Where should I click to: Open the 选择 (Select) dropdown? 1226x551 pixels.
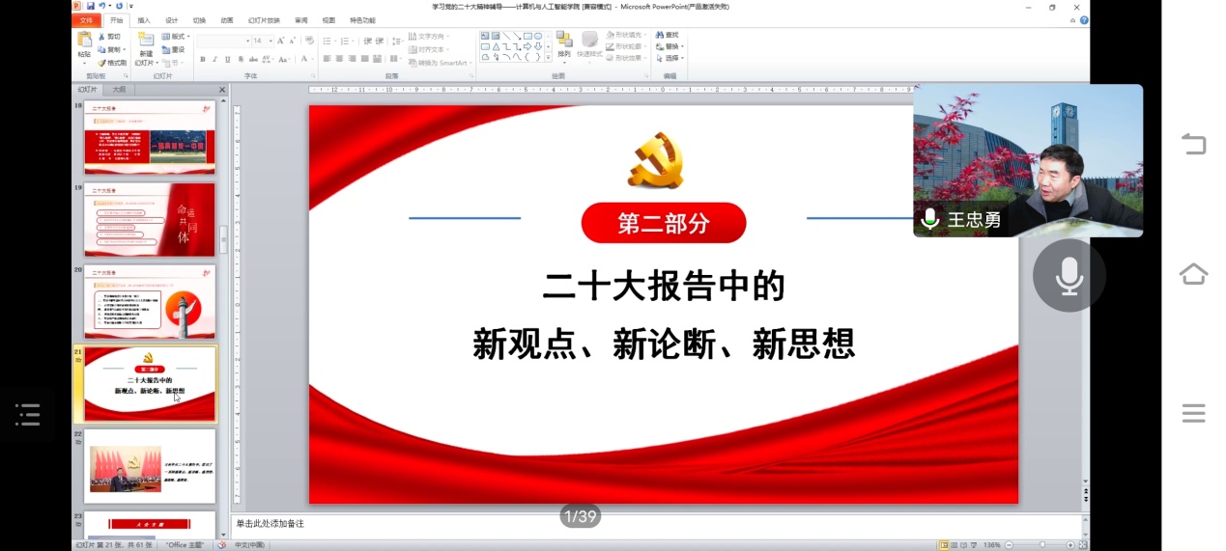670,58
